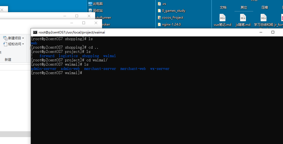This screenshot has height=144, width=283.
Task: Open the js随笔.md file icon
Action: (x=243, y=18)
